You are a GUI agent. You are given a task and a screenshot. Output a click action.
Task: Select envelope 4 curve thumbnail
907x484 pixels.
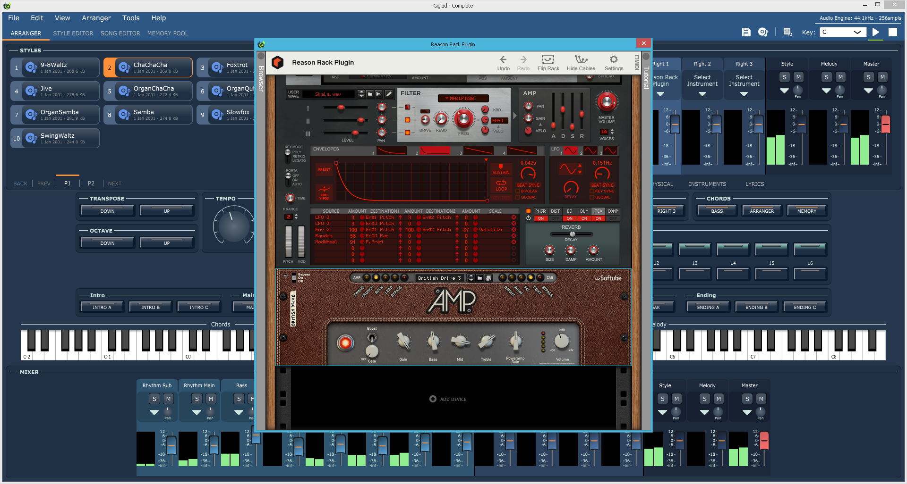[522, 150]
